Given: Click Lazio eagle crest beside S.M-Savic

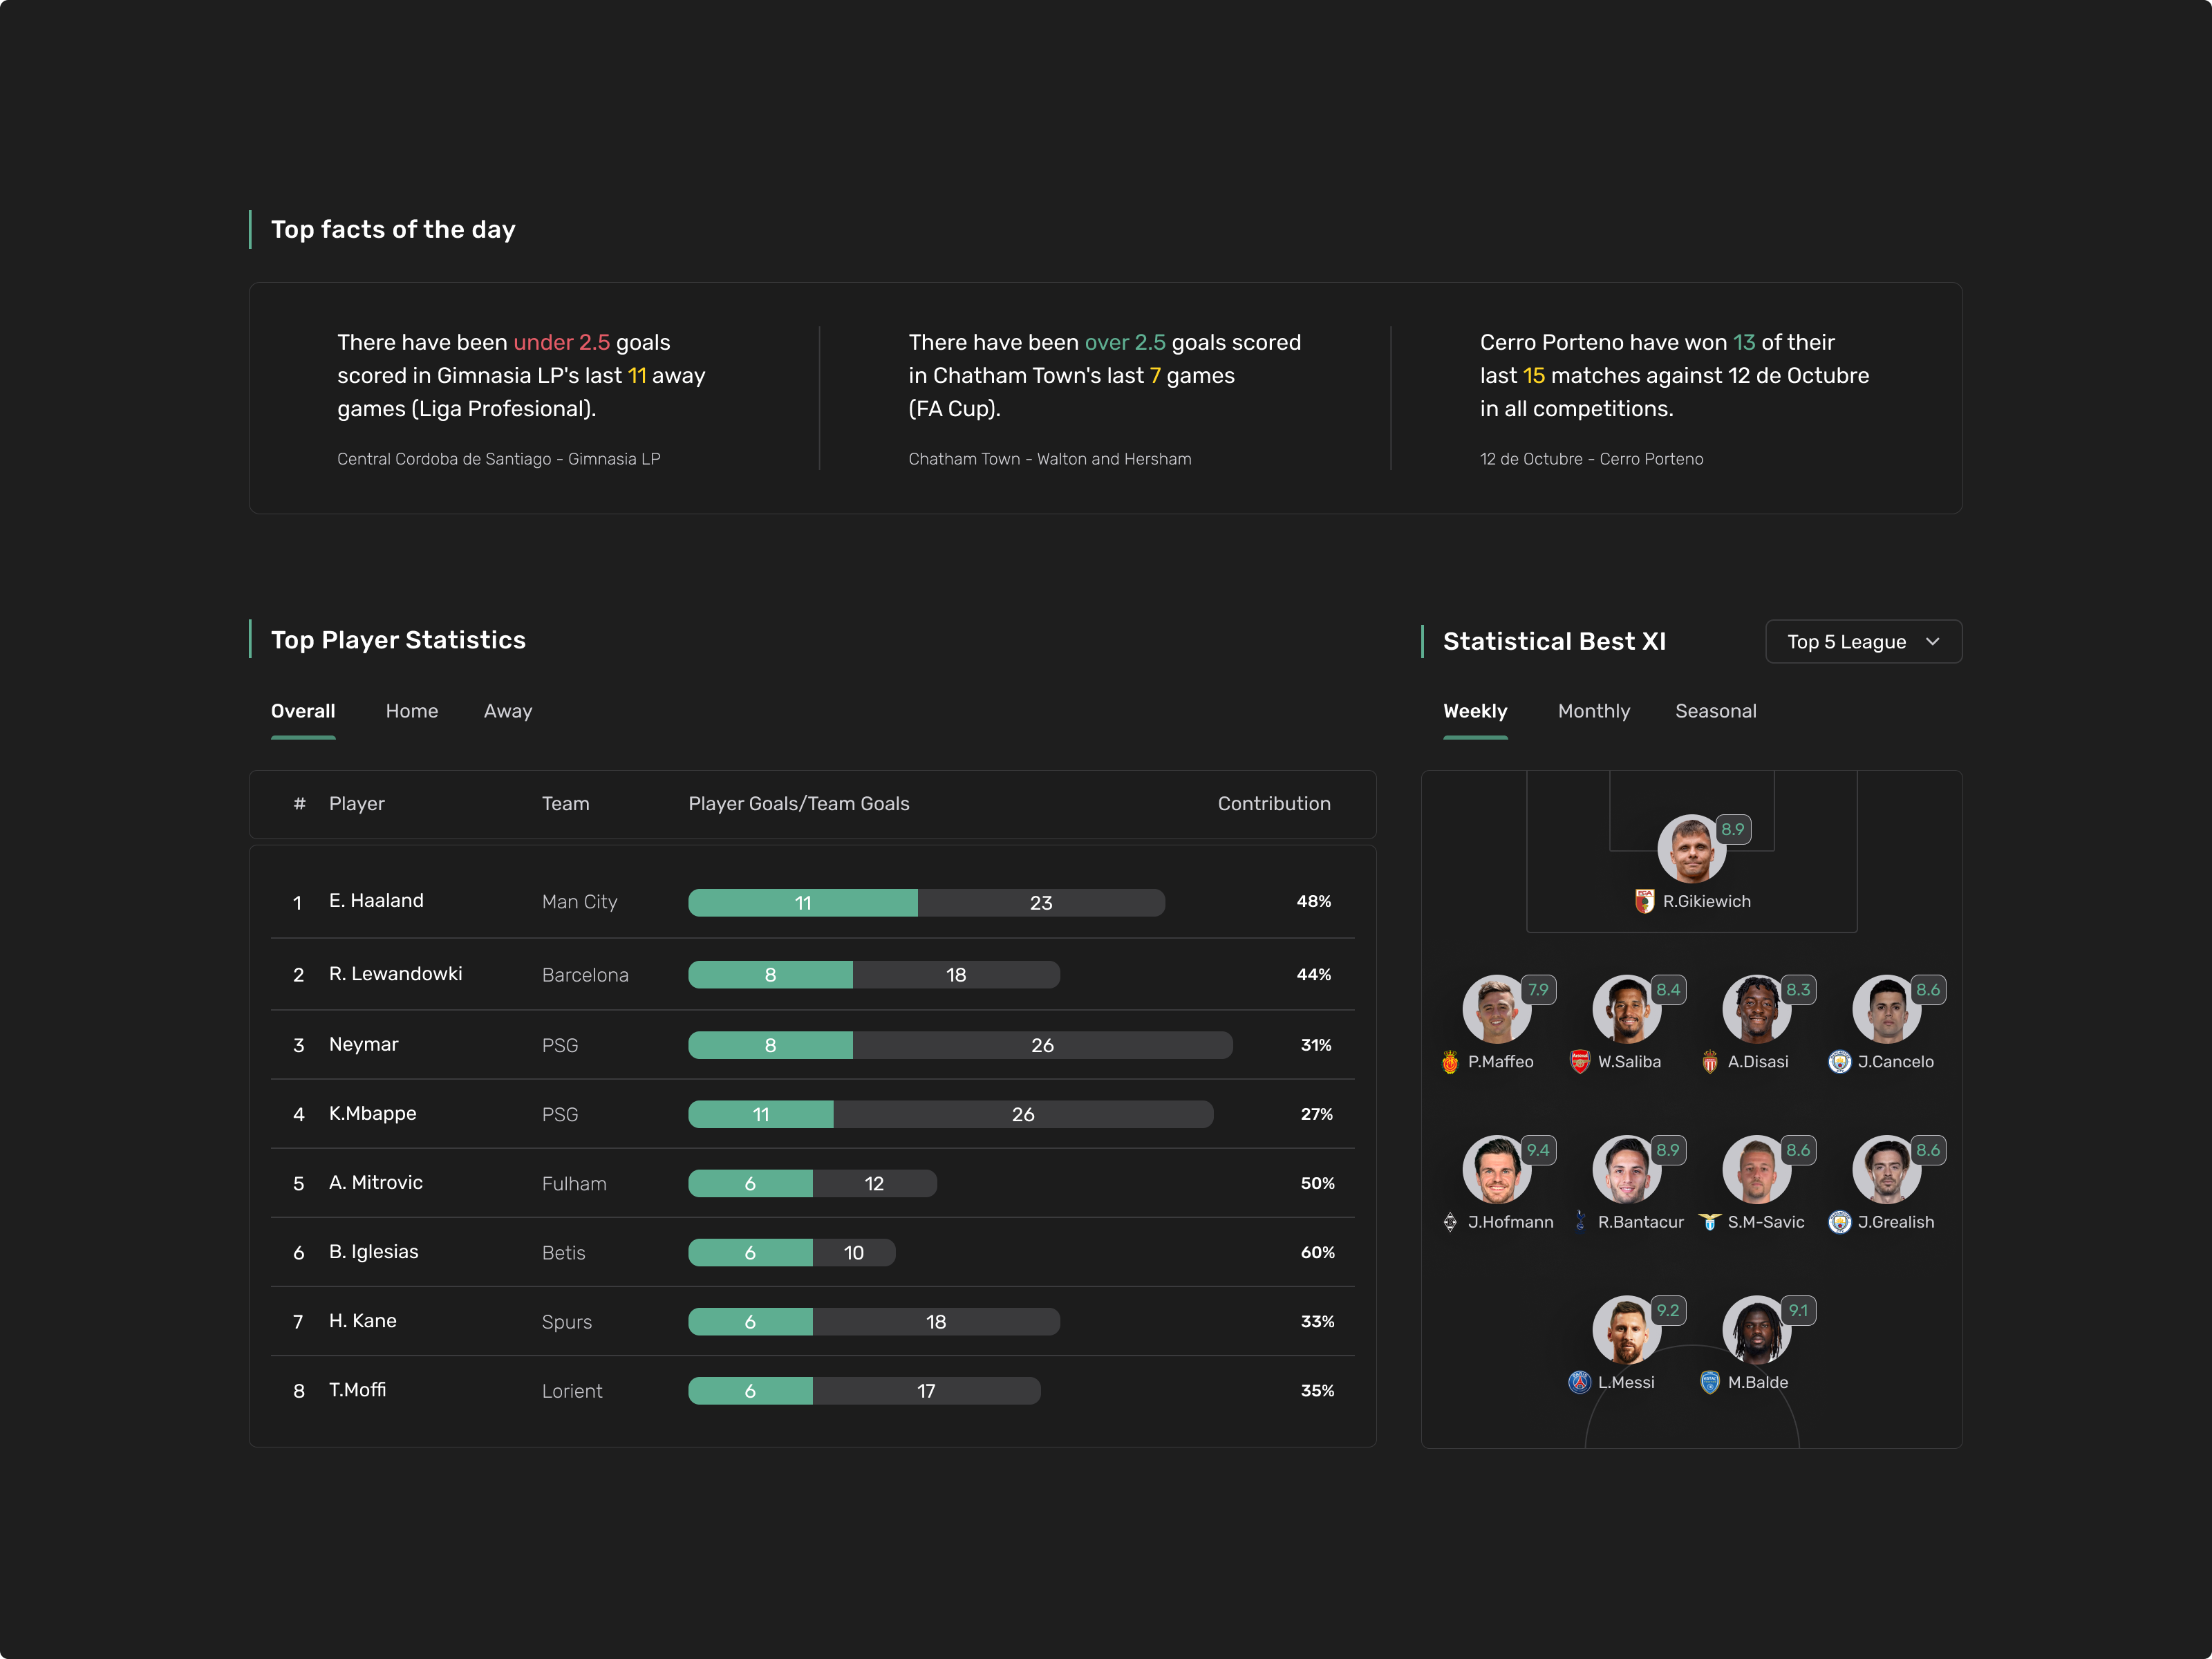Looking at the screenshot, I should coord(1709,1221).
